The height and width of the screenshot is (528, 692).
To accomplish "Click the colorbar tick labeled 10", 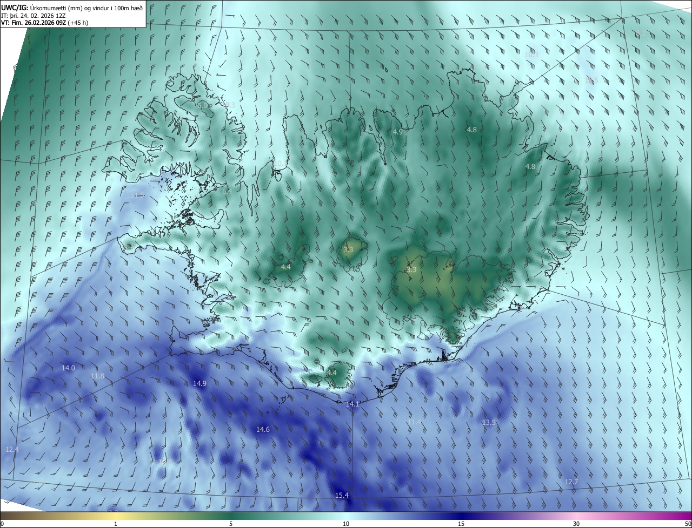I will (x=346, y=524).
